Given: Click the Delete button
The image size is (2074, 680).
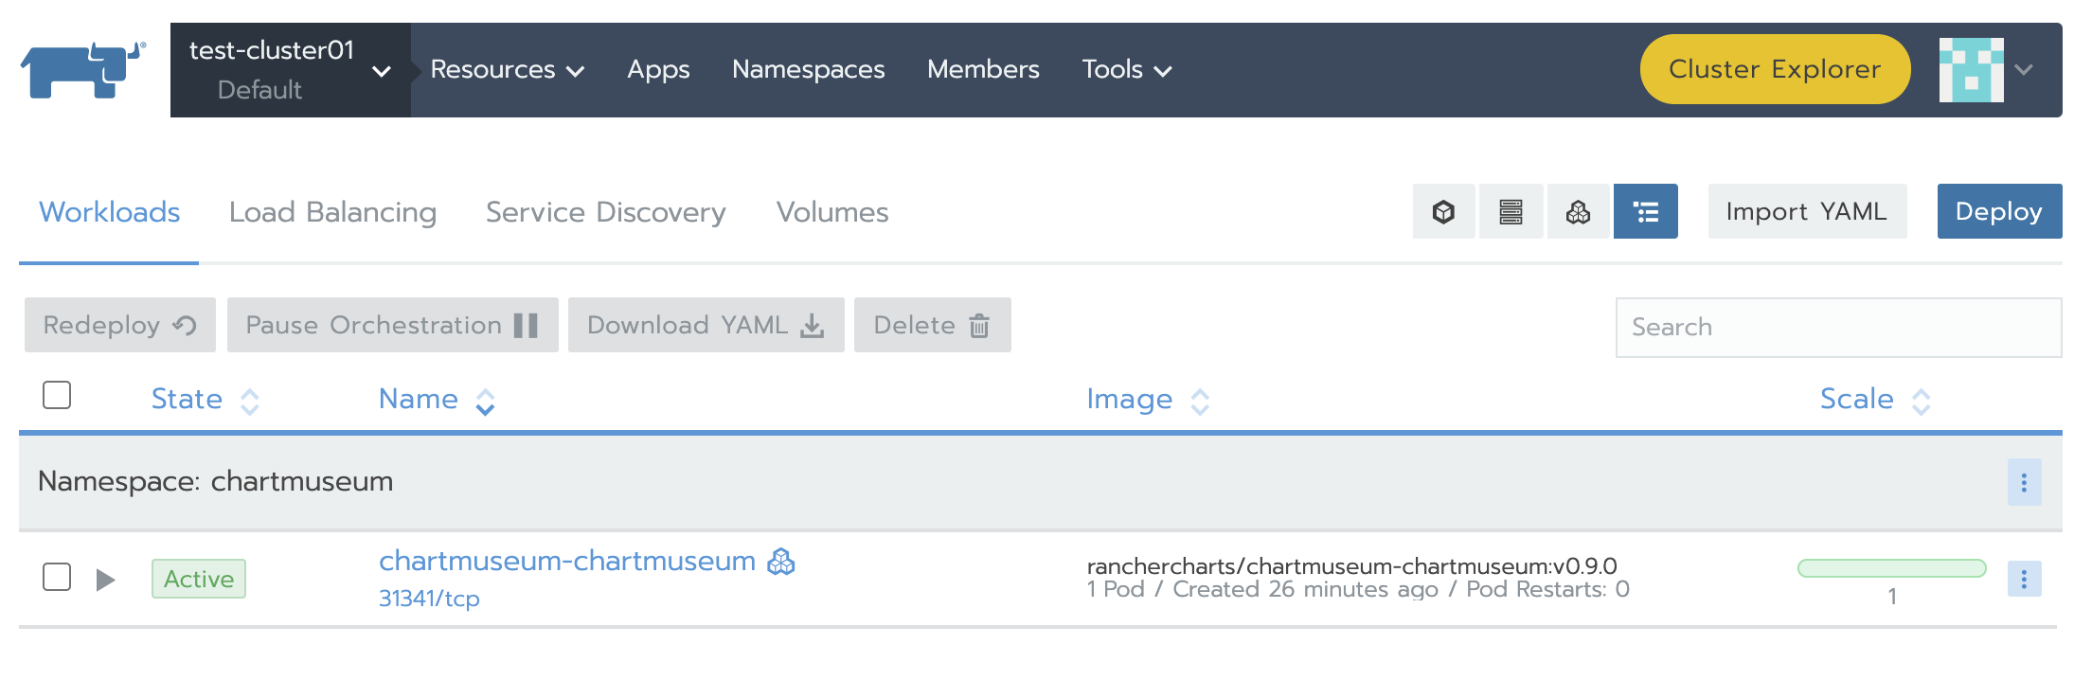Looking at the screenshot, I should [932, 325].
